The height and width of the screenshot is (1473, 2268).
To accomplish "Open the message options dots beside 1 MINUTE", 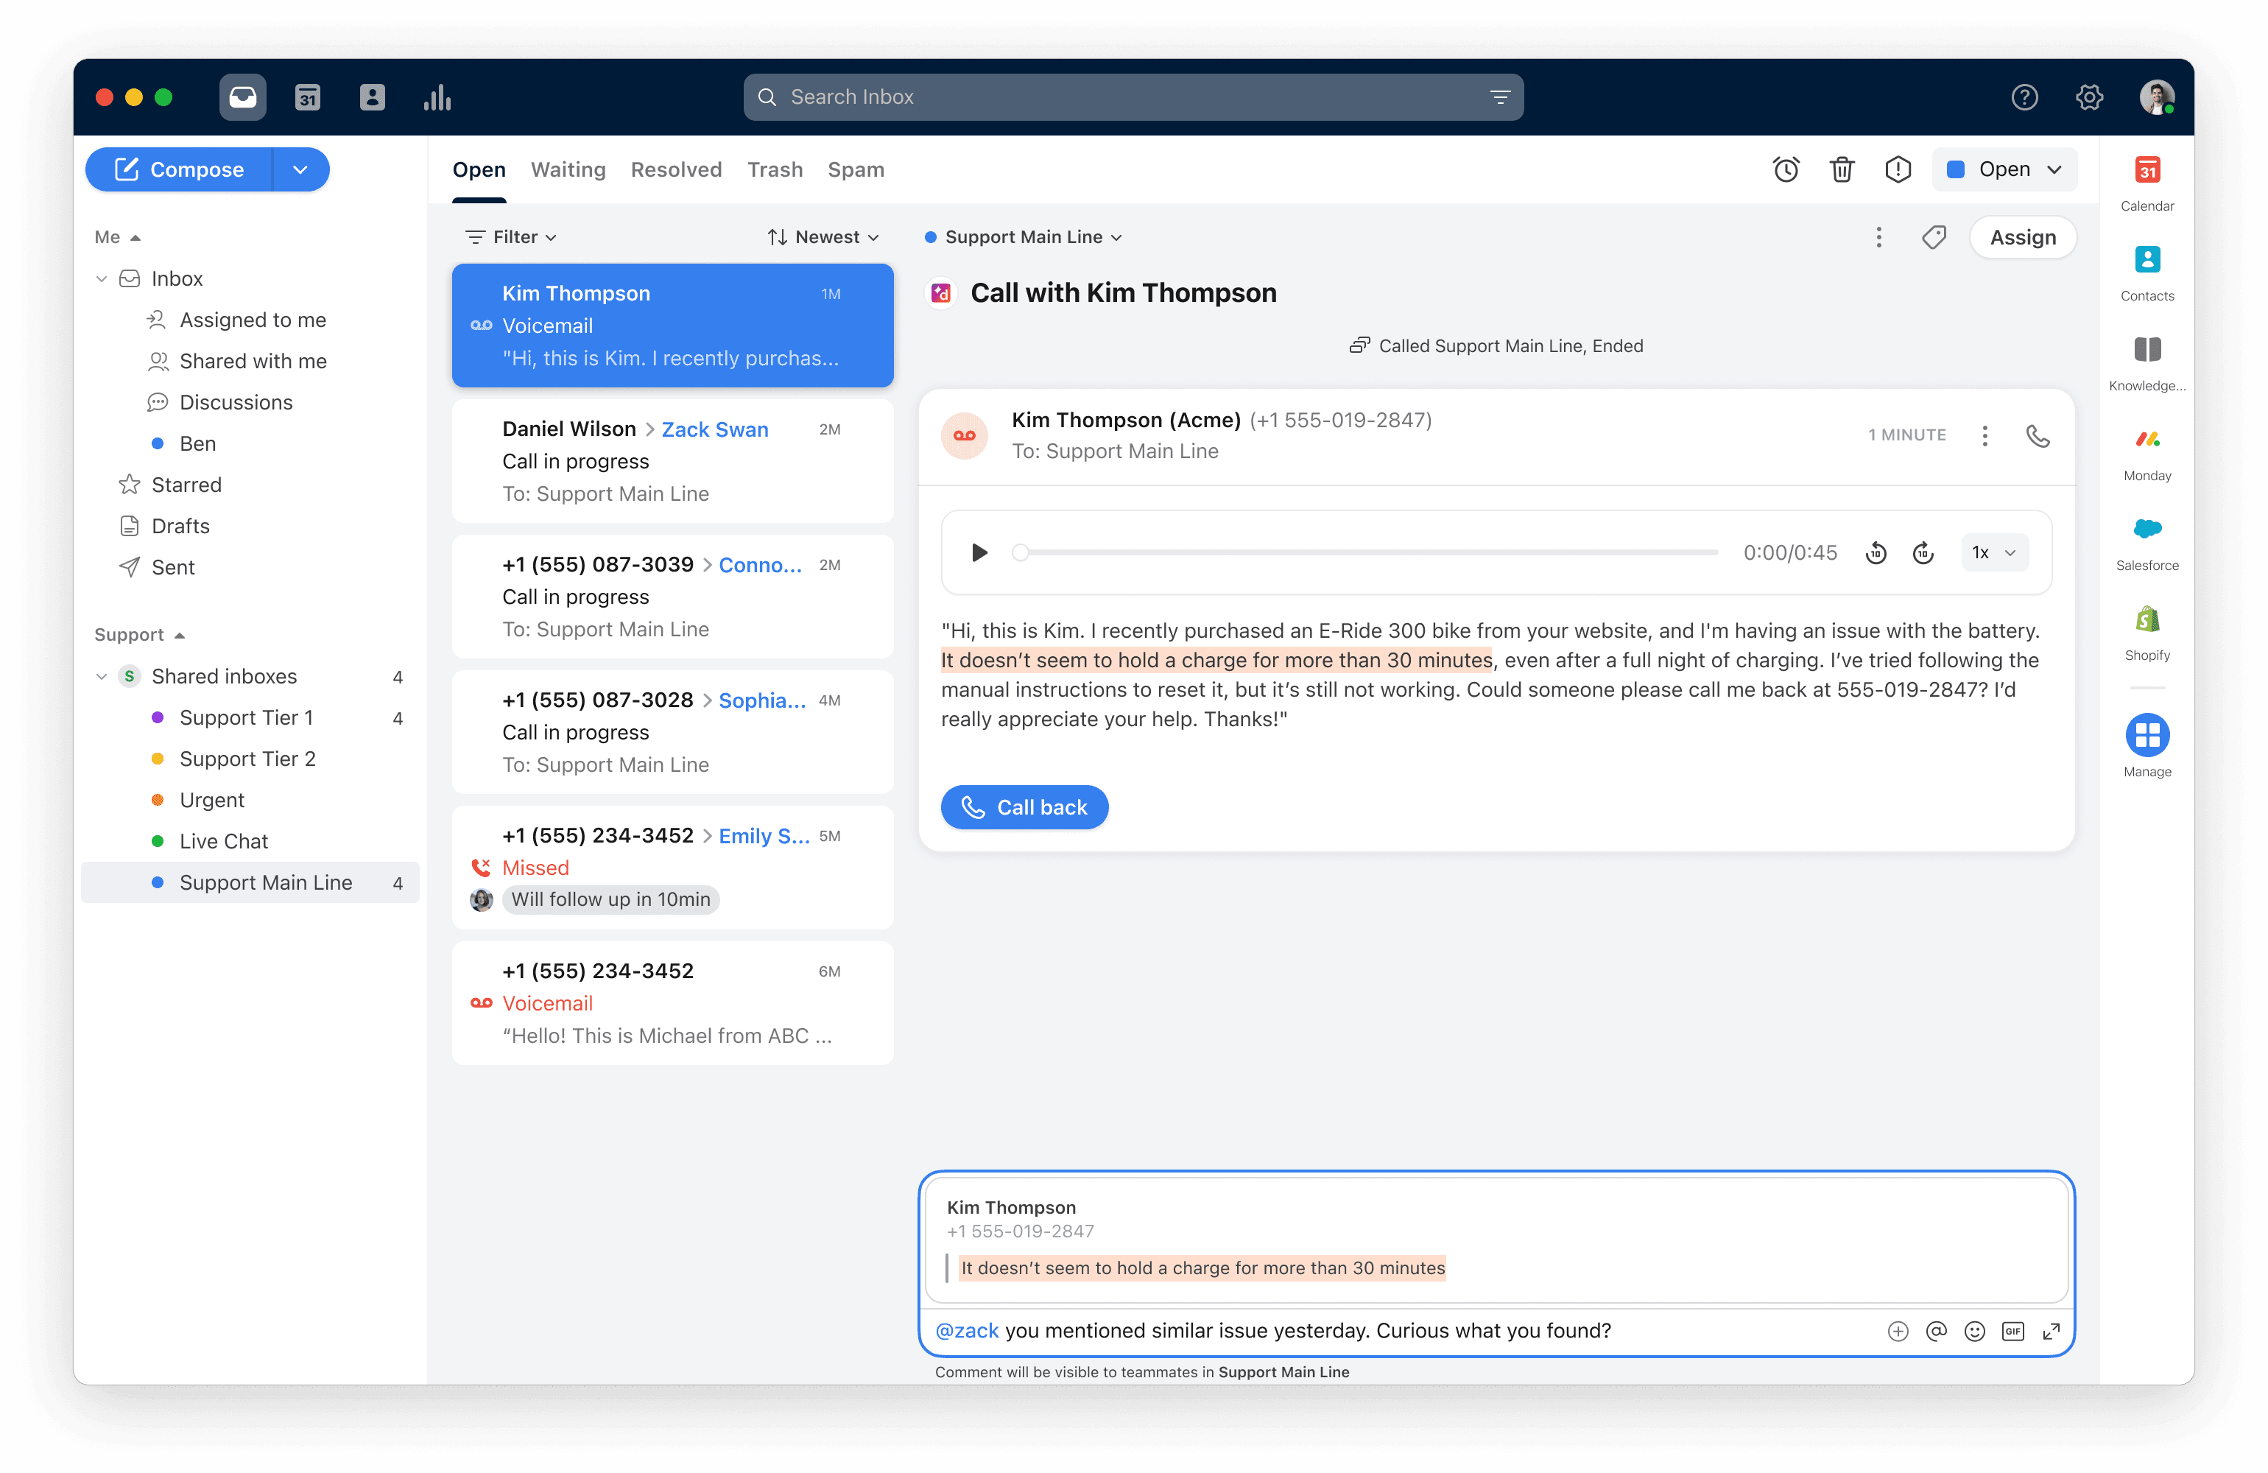I will tap(1984, 436).
